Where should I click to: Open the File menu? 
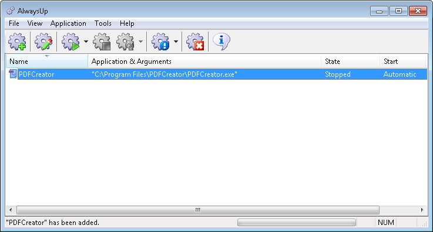(14, 23)
